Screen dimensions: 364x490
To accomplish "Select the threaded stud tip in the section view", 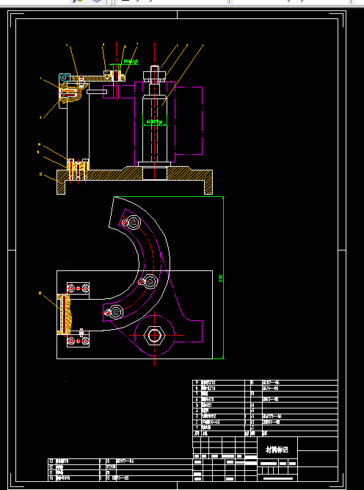I will (x=155, y=68).
